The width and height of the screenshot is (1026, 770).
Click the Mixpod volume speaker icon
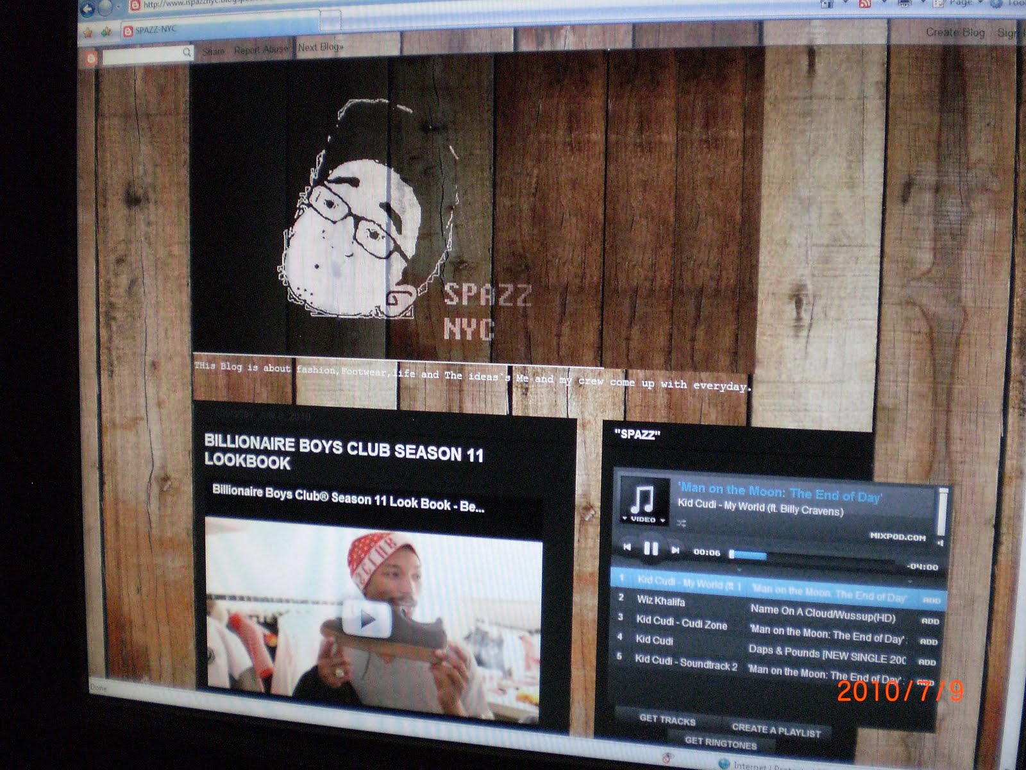coord(941,543)
